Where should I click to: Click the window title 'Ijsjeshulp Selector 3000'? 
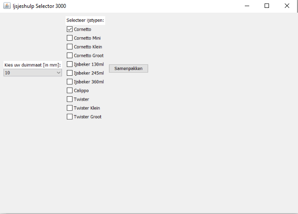coord(40,6)
